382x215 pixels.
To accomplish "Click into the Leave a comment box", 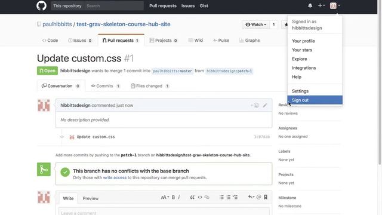I will (164, 211).
